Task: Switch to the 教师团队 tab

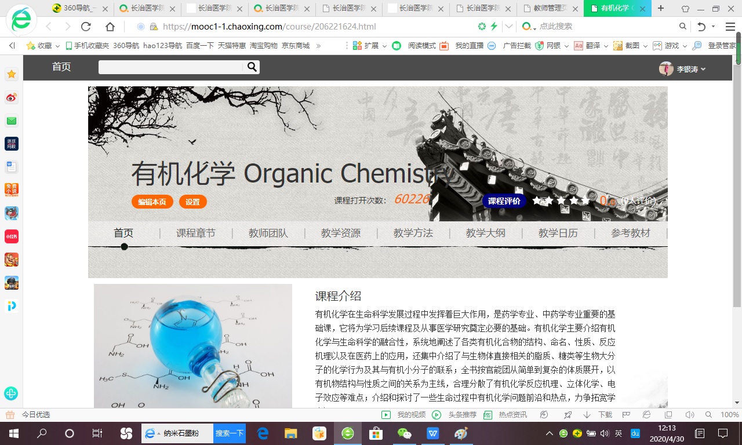Action: pyautogui.click(x=268, y=233)
